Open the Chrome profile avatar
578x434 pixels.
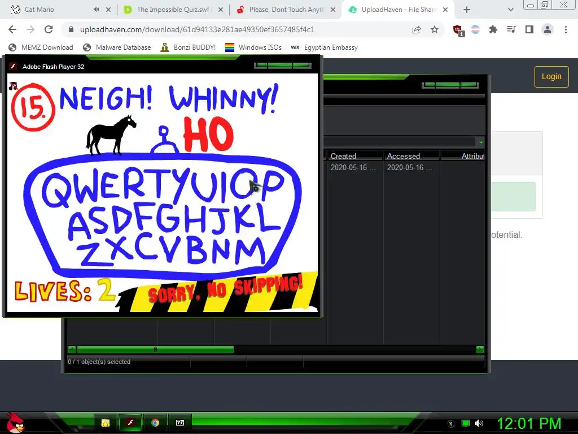[x=548, y=29]
